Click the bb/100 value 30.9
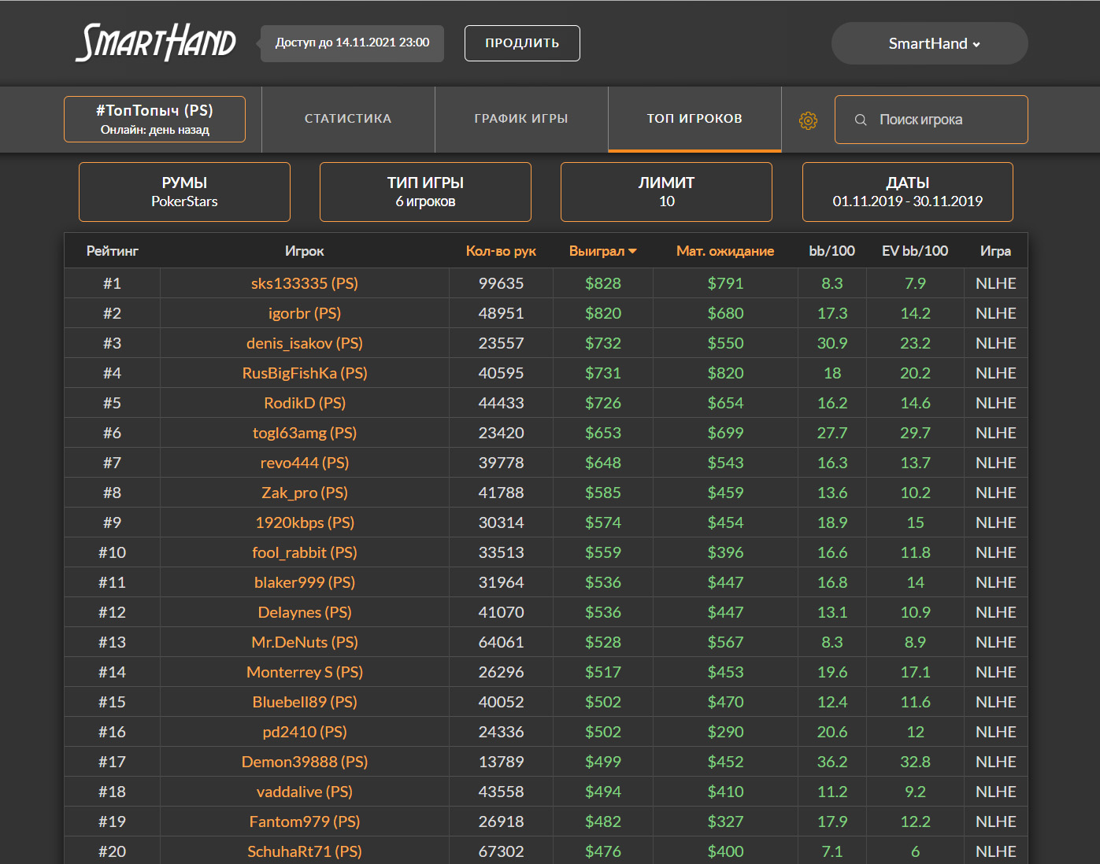 point(832,343)
